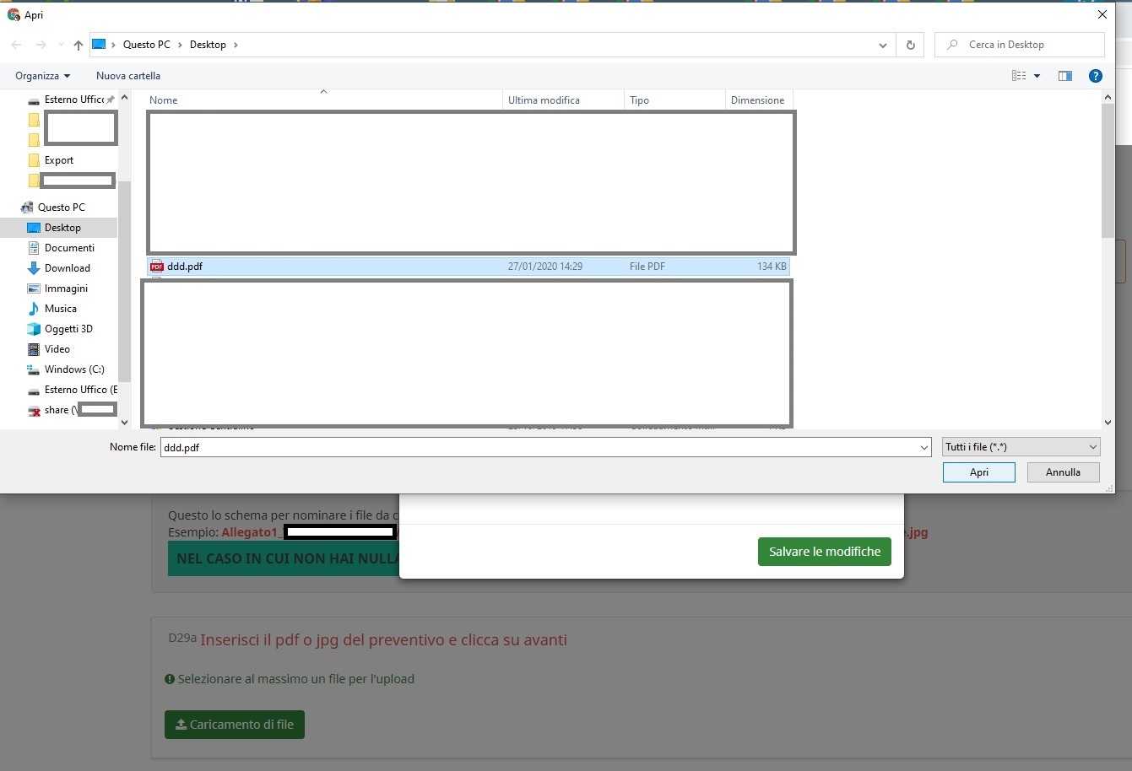Click Nuova cartella to create a folder
Viewport: 1132px width, 771px height.
(128, 76)
